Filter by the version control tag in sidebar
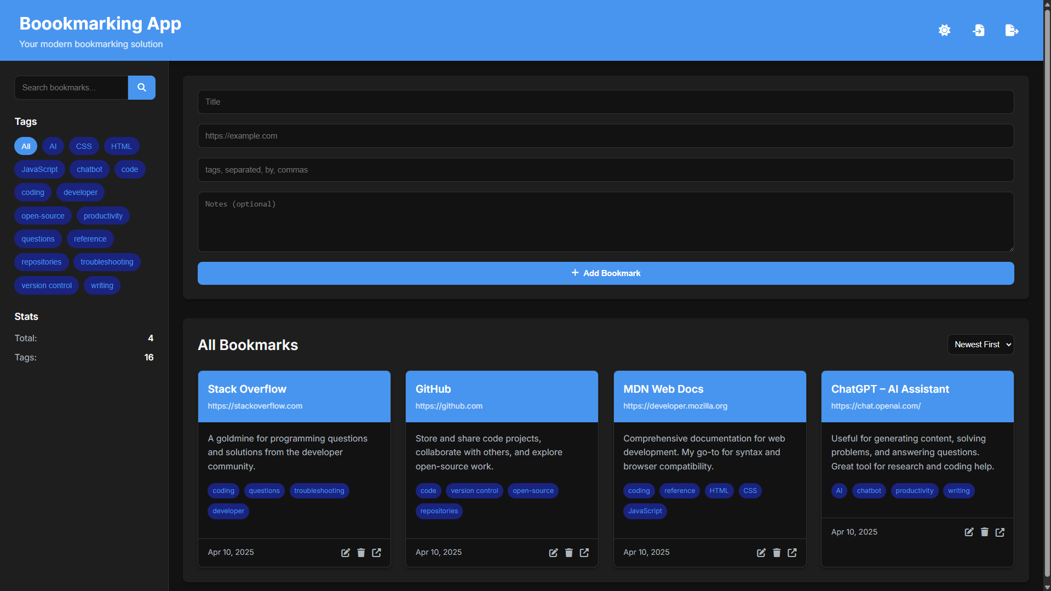 pos(47,285)
